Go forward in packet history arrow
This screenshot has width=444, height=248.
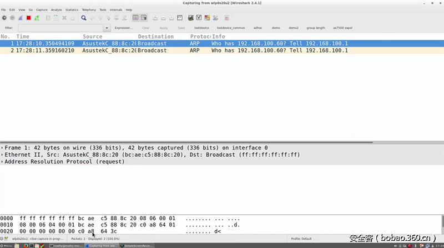pos(100,18)
